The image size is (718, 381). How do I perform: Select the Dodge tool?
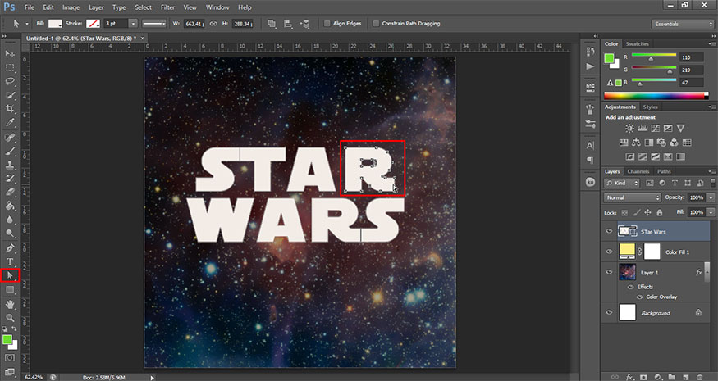point(10,234)
